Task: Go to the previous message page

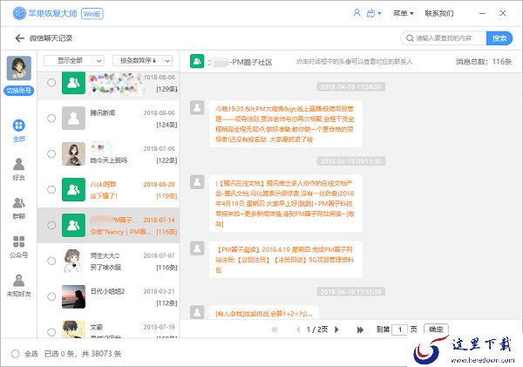Action: (x=298, y=330)
